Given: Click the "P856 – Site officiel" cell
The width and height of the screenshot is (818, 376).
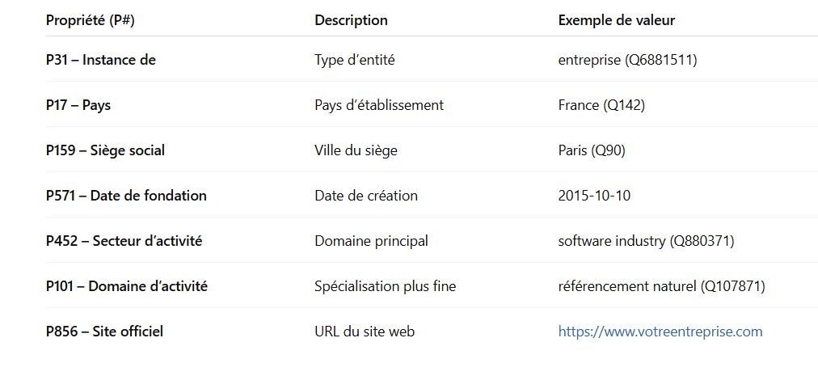Looking at the screenshot, I should pyautogui.click(x=104, y=332).
